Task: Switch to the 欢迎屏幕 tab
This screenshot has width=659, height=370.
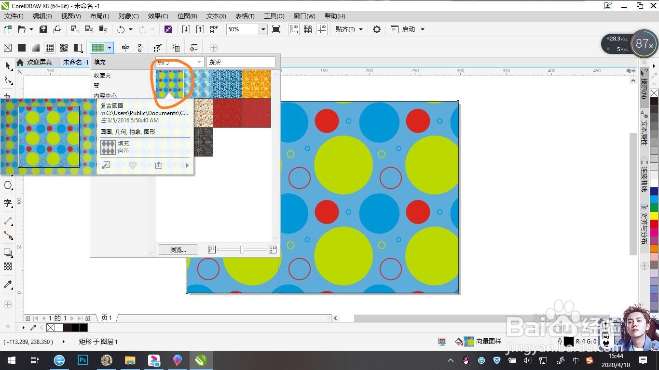Action: pyautogui.click(x=39, y=62)
